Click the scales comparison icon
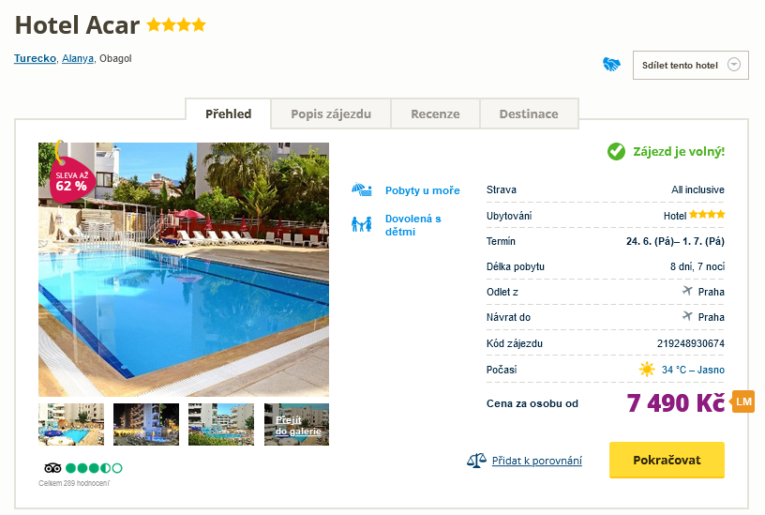This screenshot has height=515, width=765. 476,461
